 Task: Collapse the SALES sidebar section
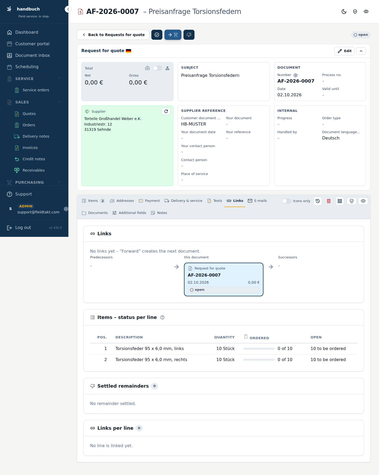point(59,102)
